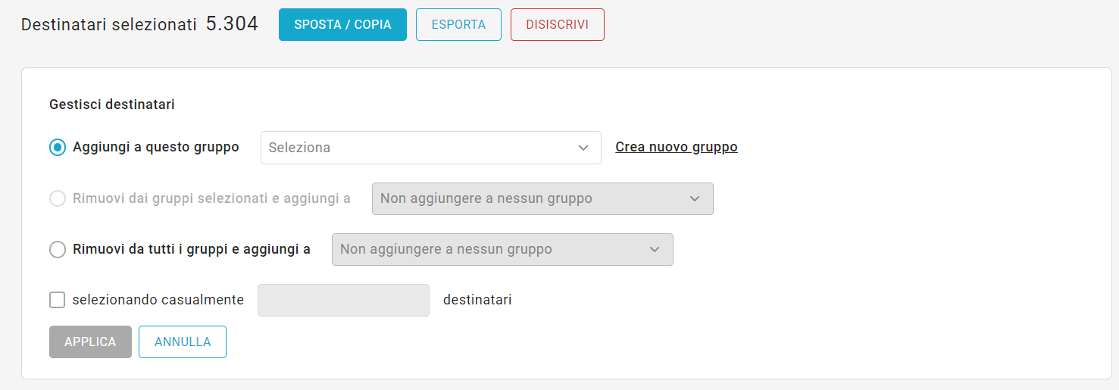This screenshot has height=390, width=1119.
Task: Open dropdown next to "Rimuovi dai gruppi selezionati"
Action: pos(530,198)
